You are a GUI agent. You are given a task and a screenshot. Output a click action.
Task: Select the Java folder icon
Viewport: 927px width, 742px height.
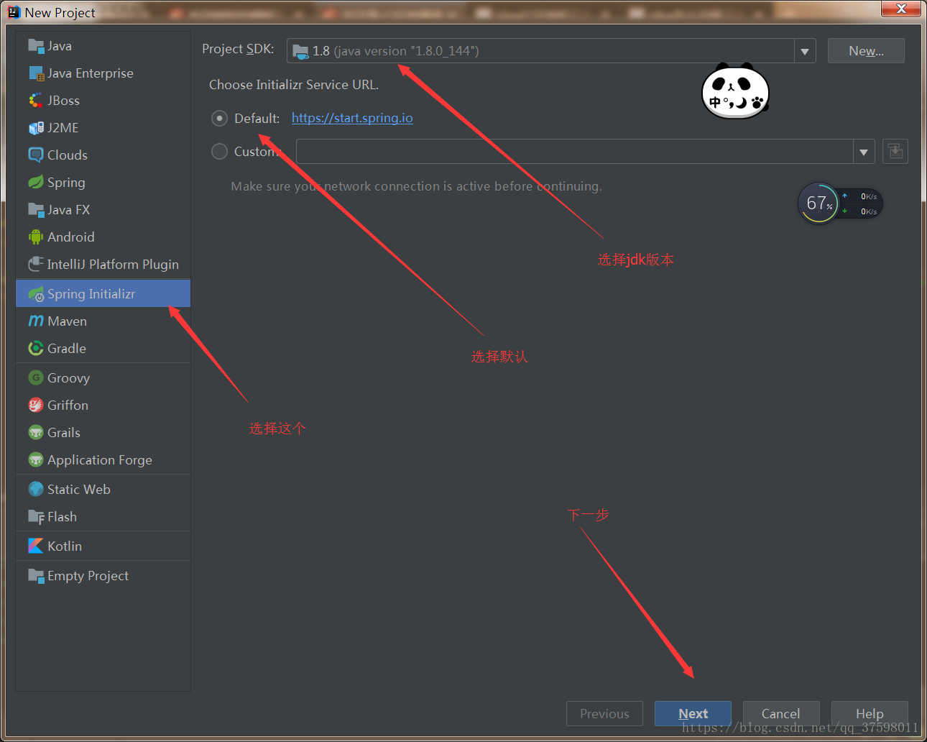[x=36, y=46]
